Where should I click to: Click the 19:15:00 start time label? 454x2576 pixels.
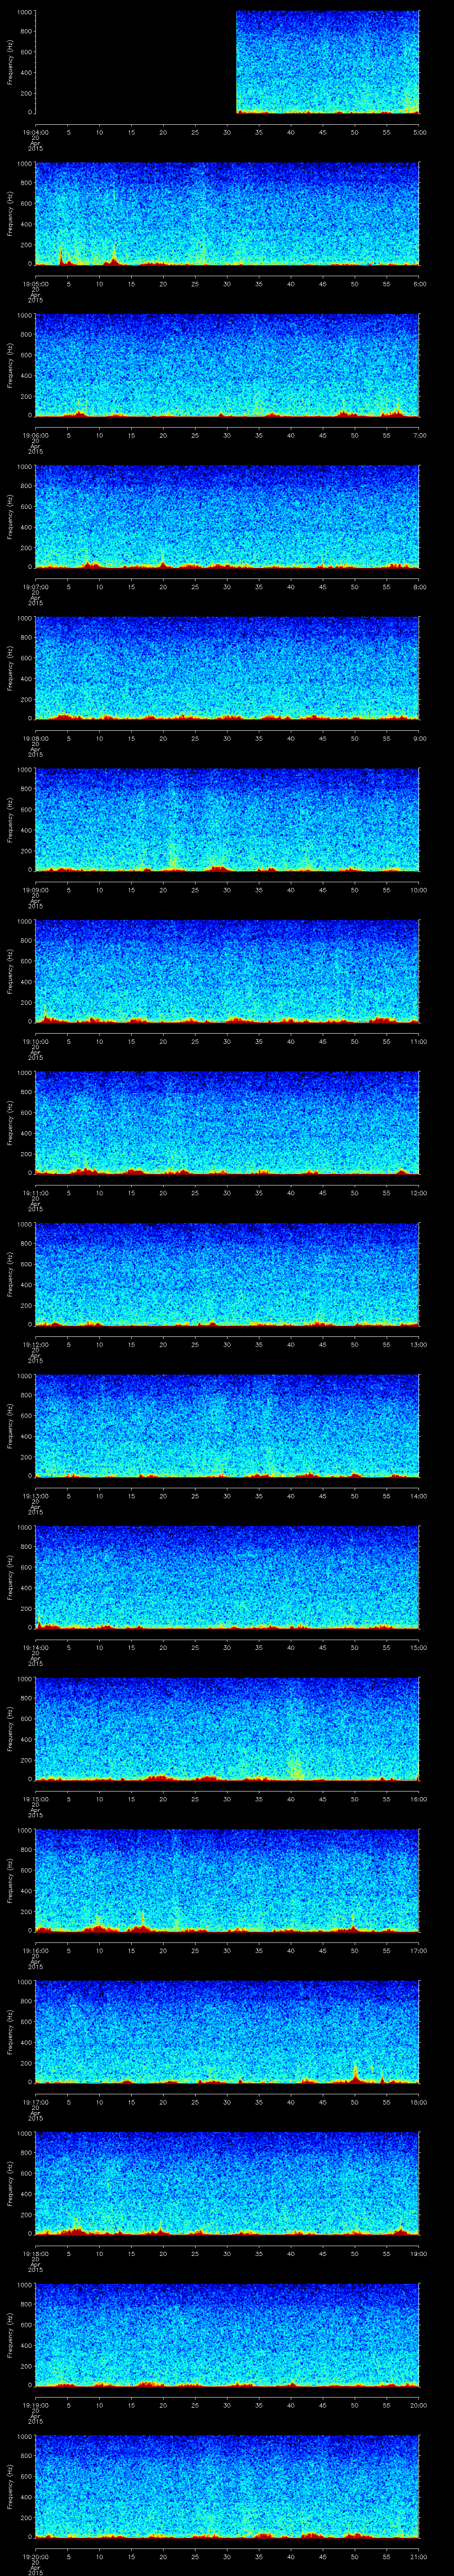click(35, 1799)
